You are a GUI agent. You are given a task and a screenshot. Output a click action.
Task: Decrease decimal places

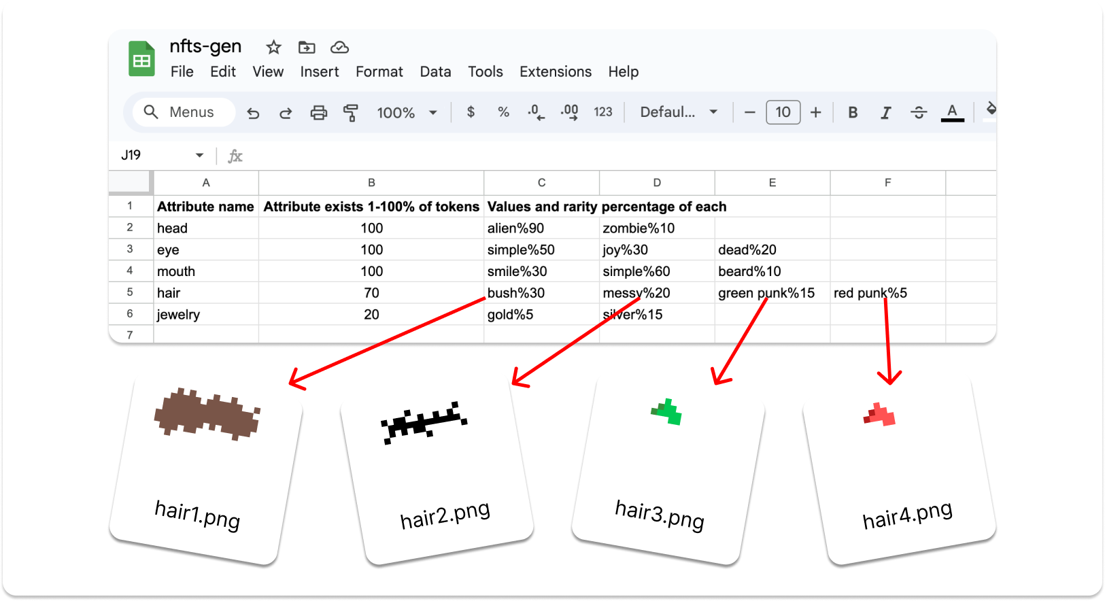(x=536, y=112)
